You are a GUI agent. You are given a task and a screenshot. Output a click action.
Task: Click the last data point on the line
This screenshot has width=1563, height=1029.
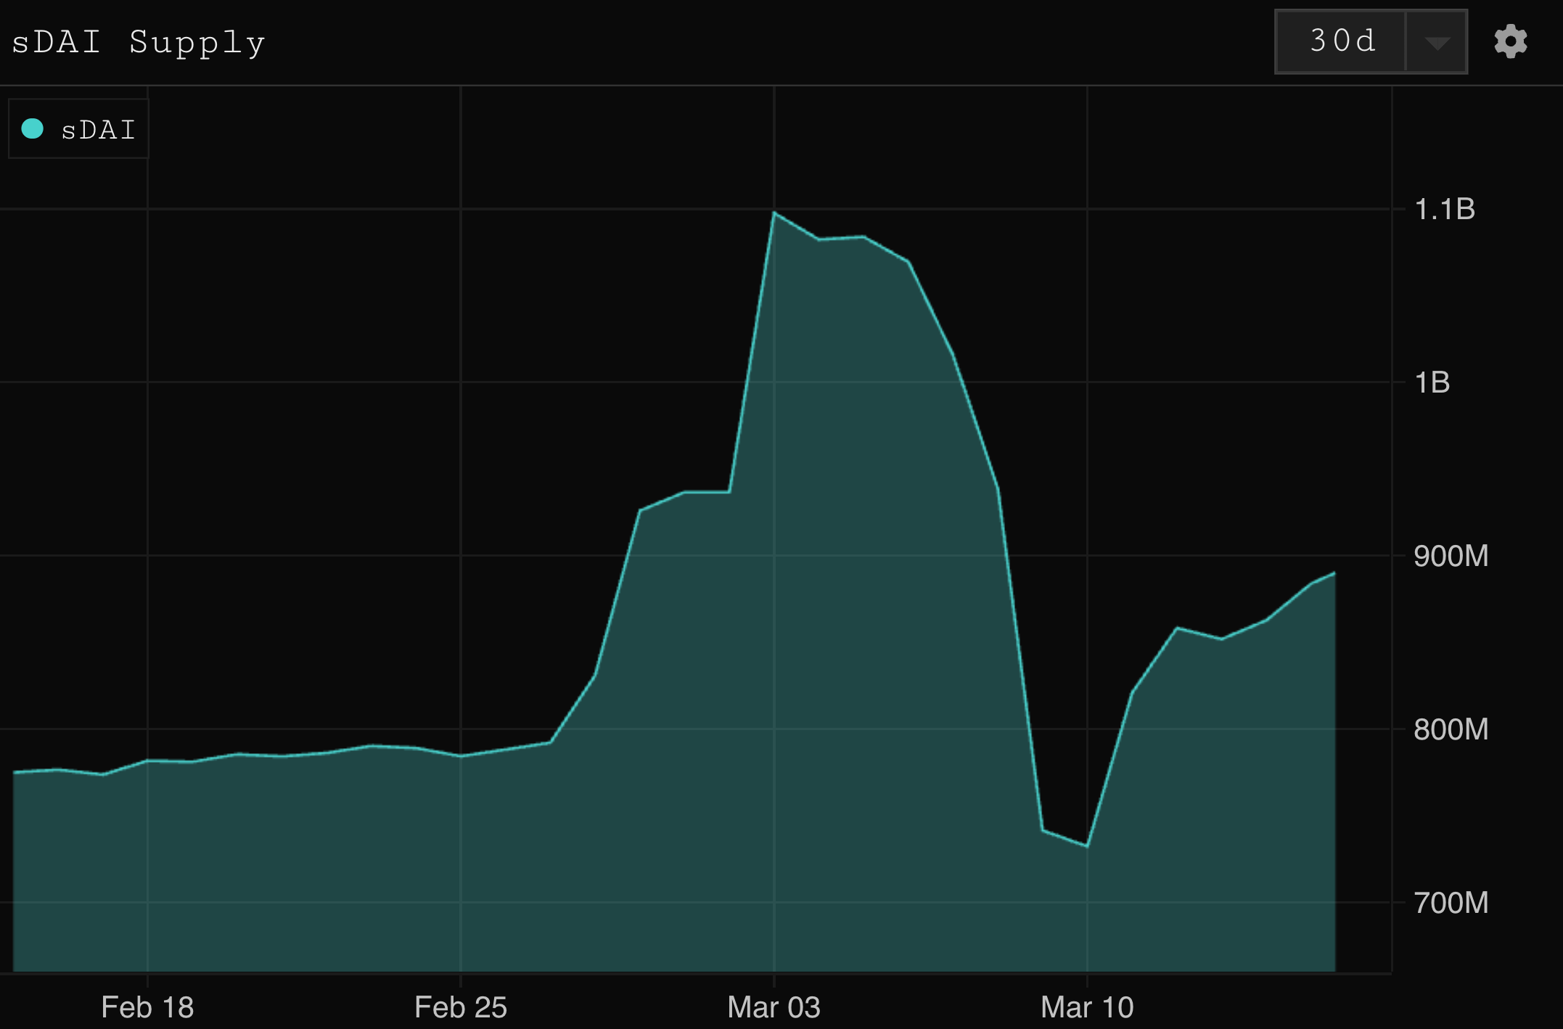pos(1334,573)
